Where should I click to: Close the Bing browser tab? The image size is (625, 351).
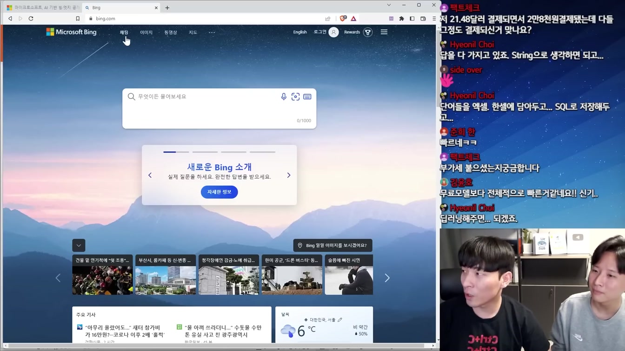[x=156, y=7]
